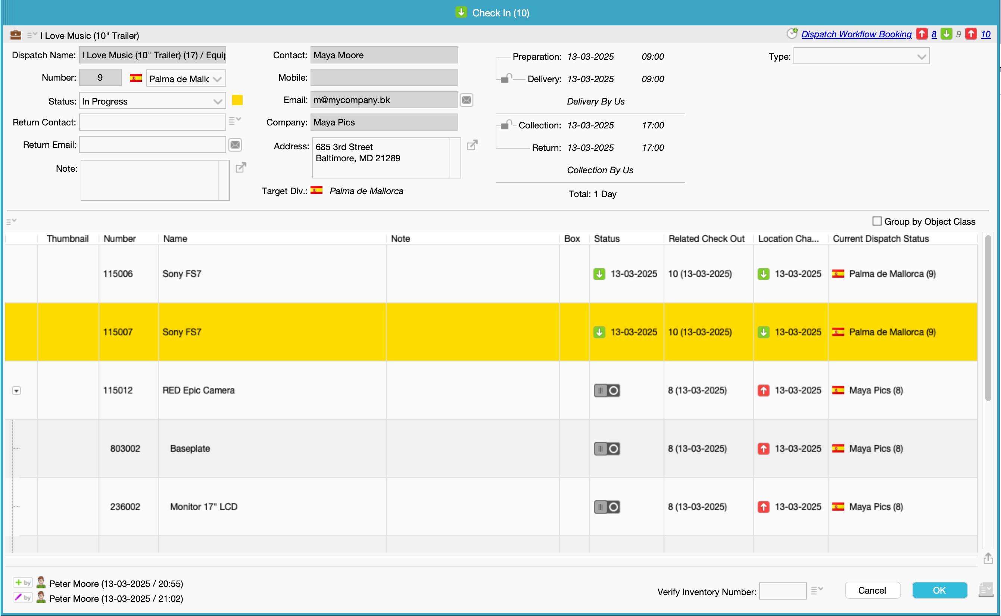Click the email icon next to Email field
Image resolution: width=1001 pixels, height=616 pixels.
coord(466,100)
